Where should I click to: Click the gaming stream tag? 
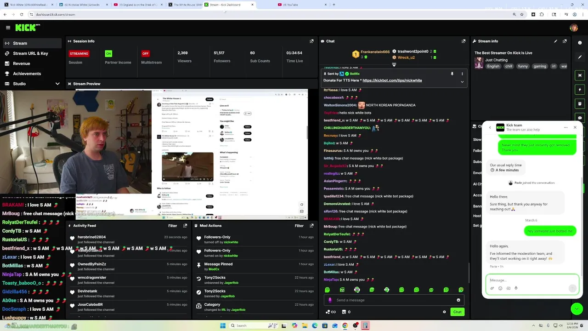[540, 66]
